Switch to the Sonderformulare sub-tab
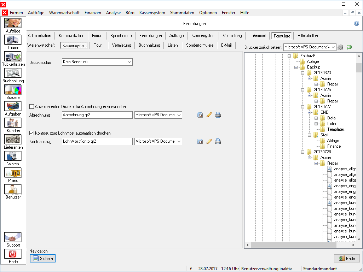The width and height of the screenshot is (363, 272). [x=200, y=45]
